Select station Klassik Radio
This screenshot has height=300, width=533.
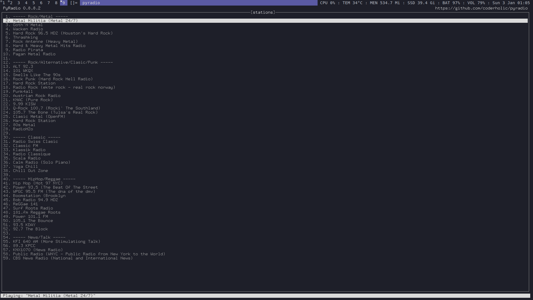[29, 150]
